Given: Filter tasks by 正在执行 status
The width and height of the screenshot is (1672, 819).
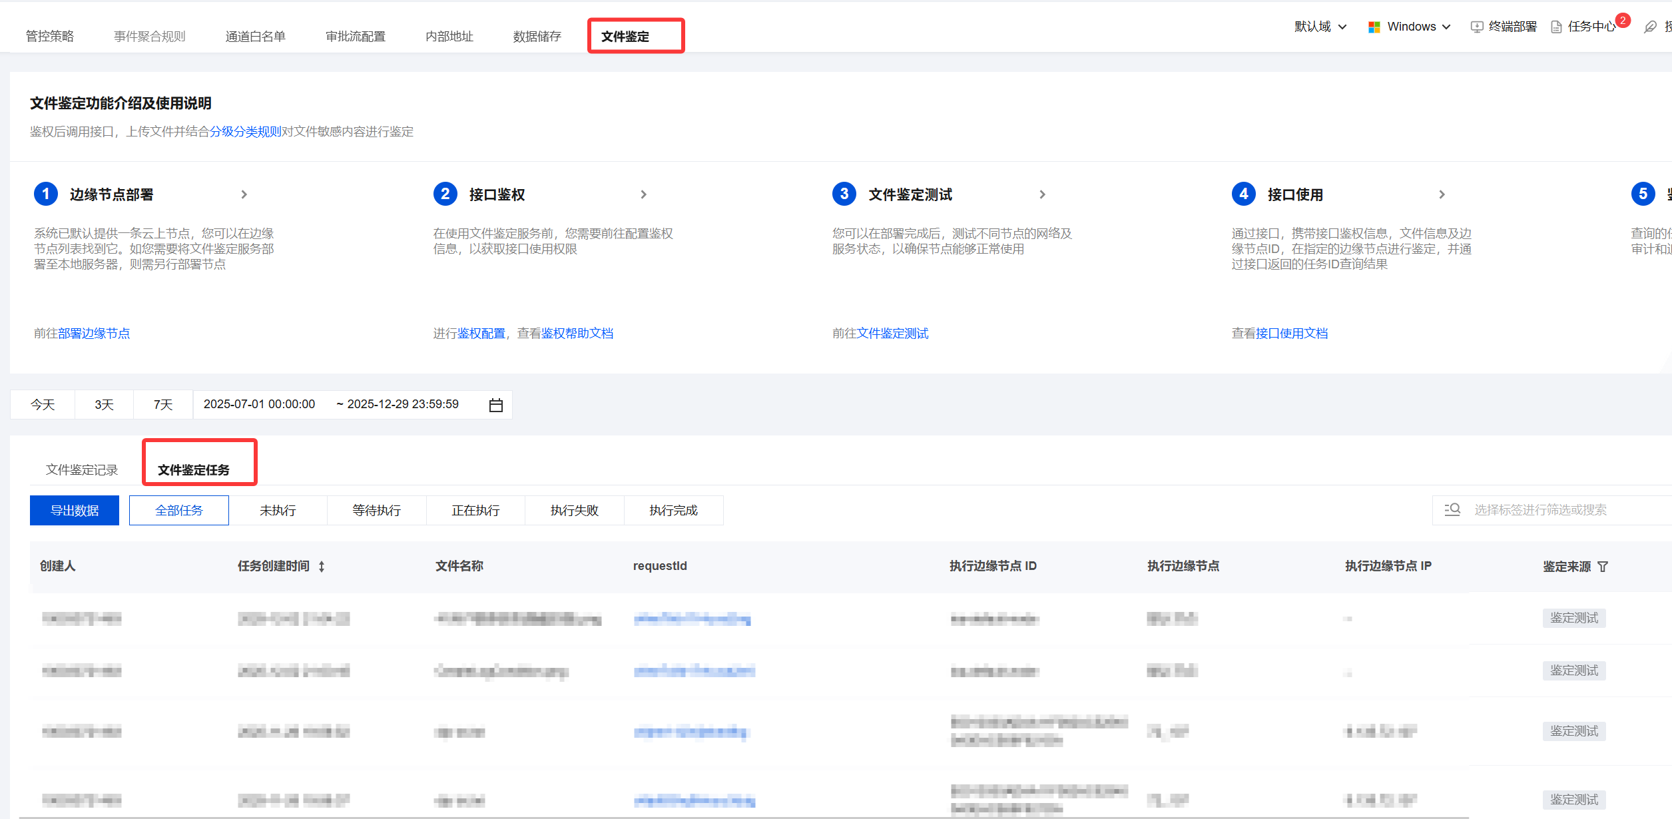Looking at the screenshot, I should point(475,511).
